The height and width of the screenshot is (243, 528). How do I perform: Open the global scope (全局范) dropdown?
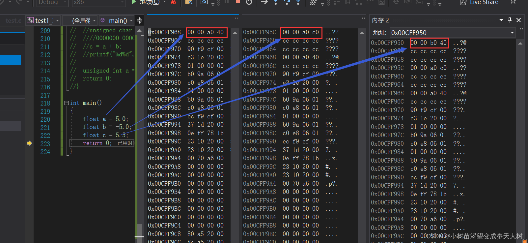(80, 20)
